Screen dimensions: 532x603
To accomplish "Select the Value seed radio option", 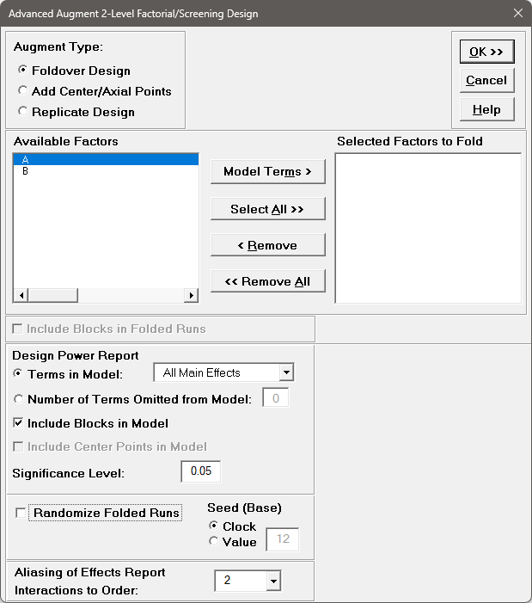I will click(x=214, y=542).
